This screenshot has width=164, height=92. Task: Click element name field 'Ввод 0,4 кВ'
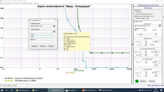coord(146,26)
